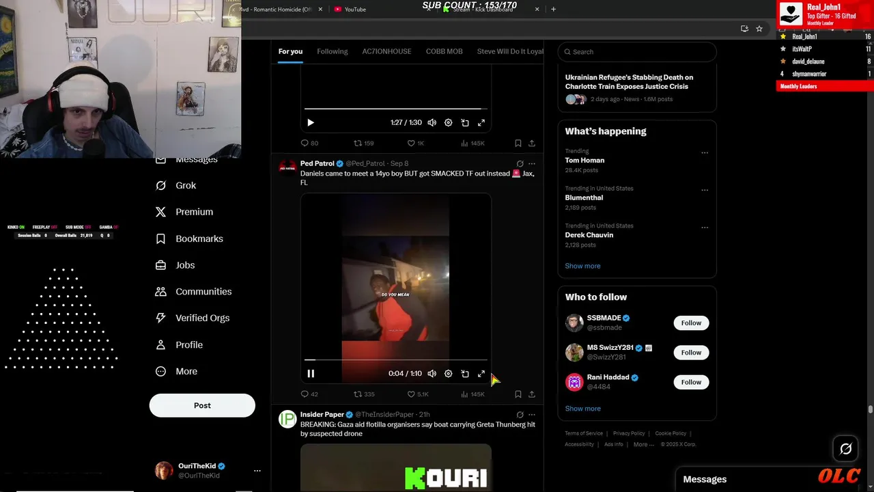Switch to the COBB MOB tab
874x492 pixels.
click(x=445, y=51)
